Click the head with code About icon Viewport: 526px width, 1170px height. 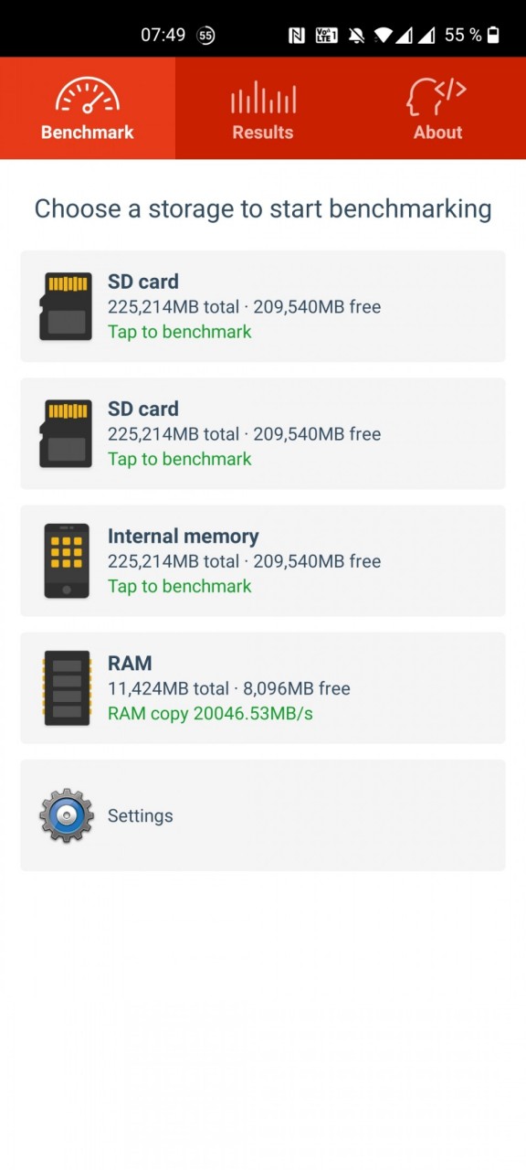[437, 95]
